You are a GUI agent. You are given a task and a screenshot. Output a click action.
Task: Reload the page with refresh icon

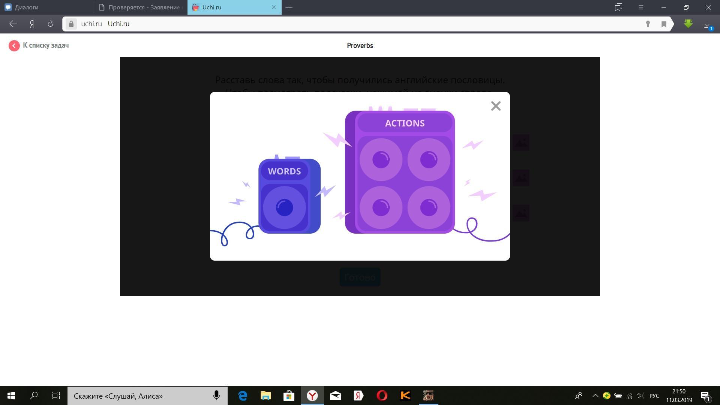point(50,24)
